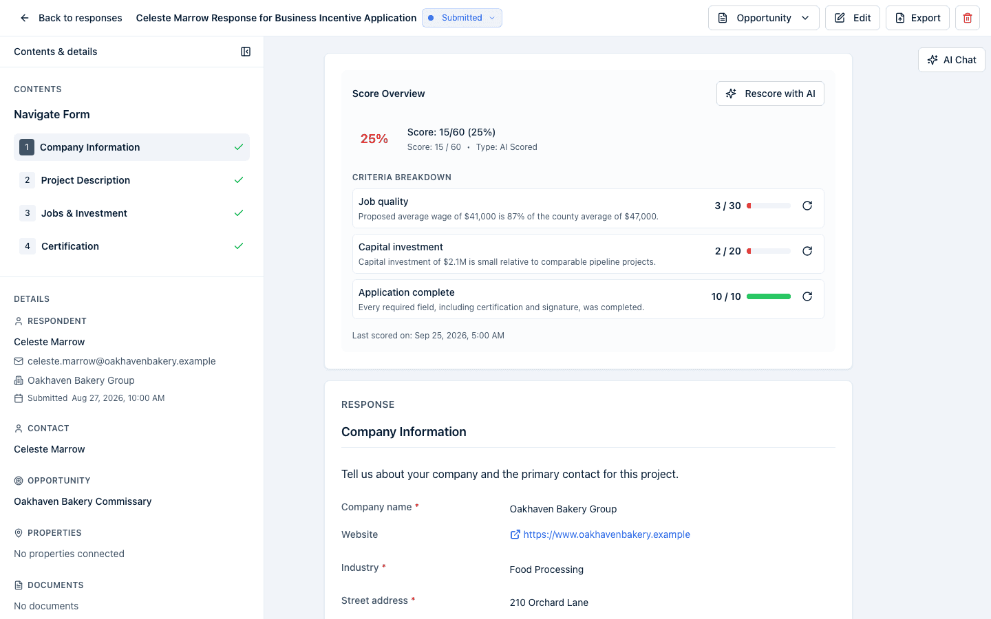991x619 pixels.
Task: Navigate to Jobs & Investment section
Action: tap(131, 213)
